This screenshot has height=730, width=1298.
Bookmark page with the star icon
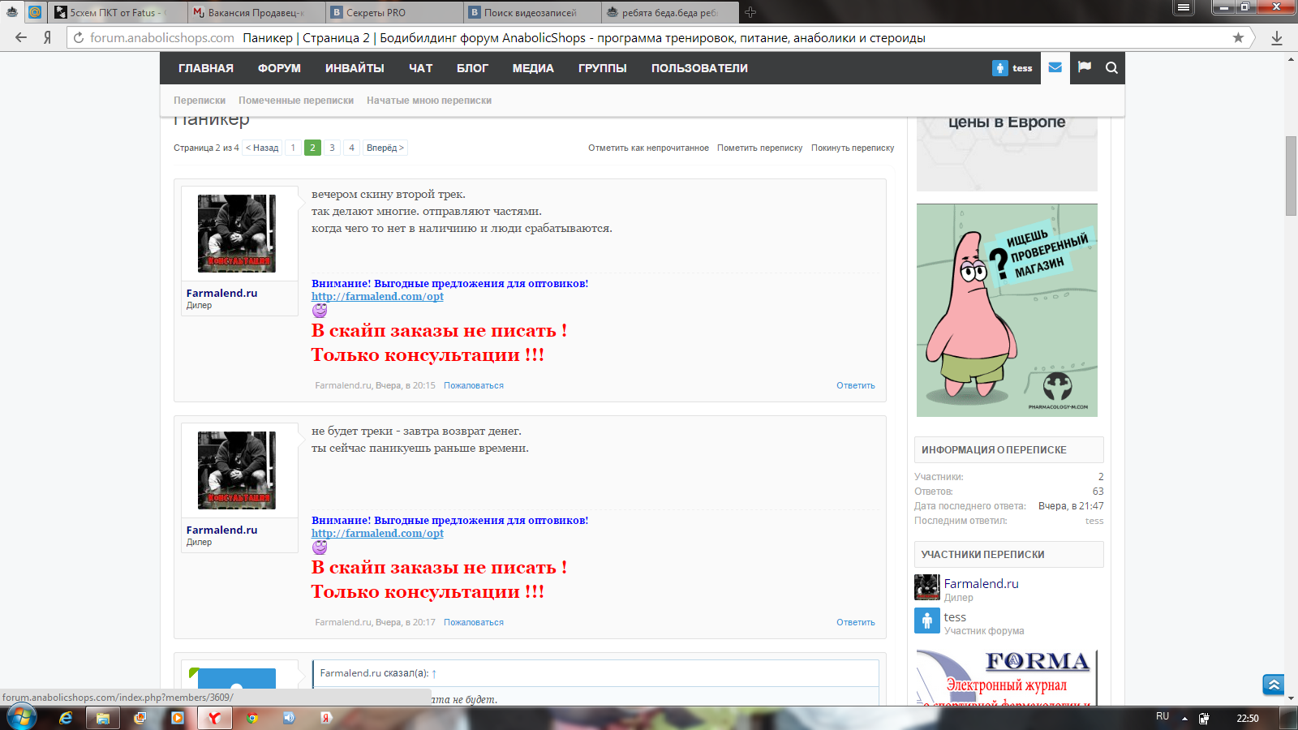pyautogui.click(x=1238, y=38)
